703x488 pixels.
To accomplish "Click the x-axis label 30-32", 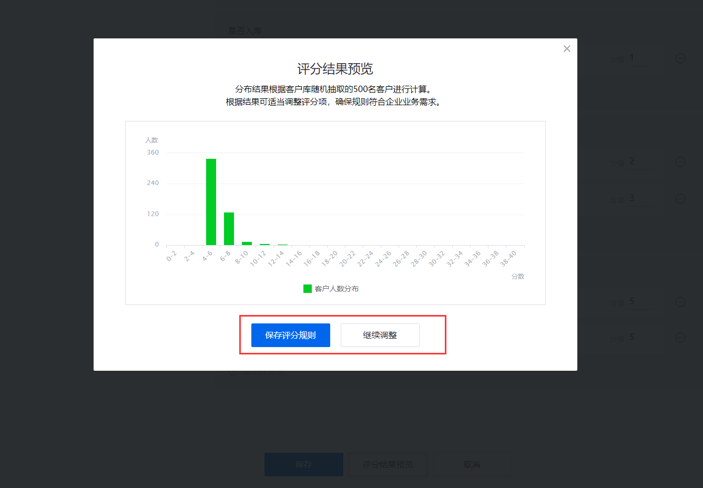I will coord(437,258).
